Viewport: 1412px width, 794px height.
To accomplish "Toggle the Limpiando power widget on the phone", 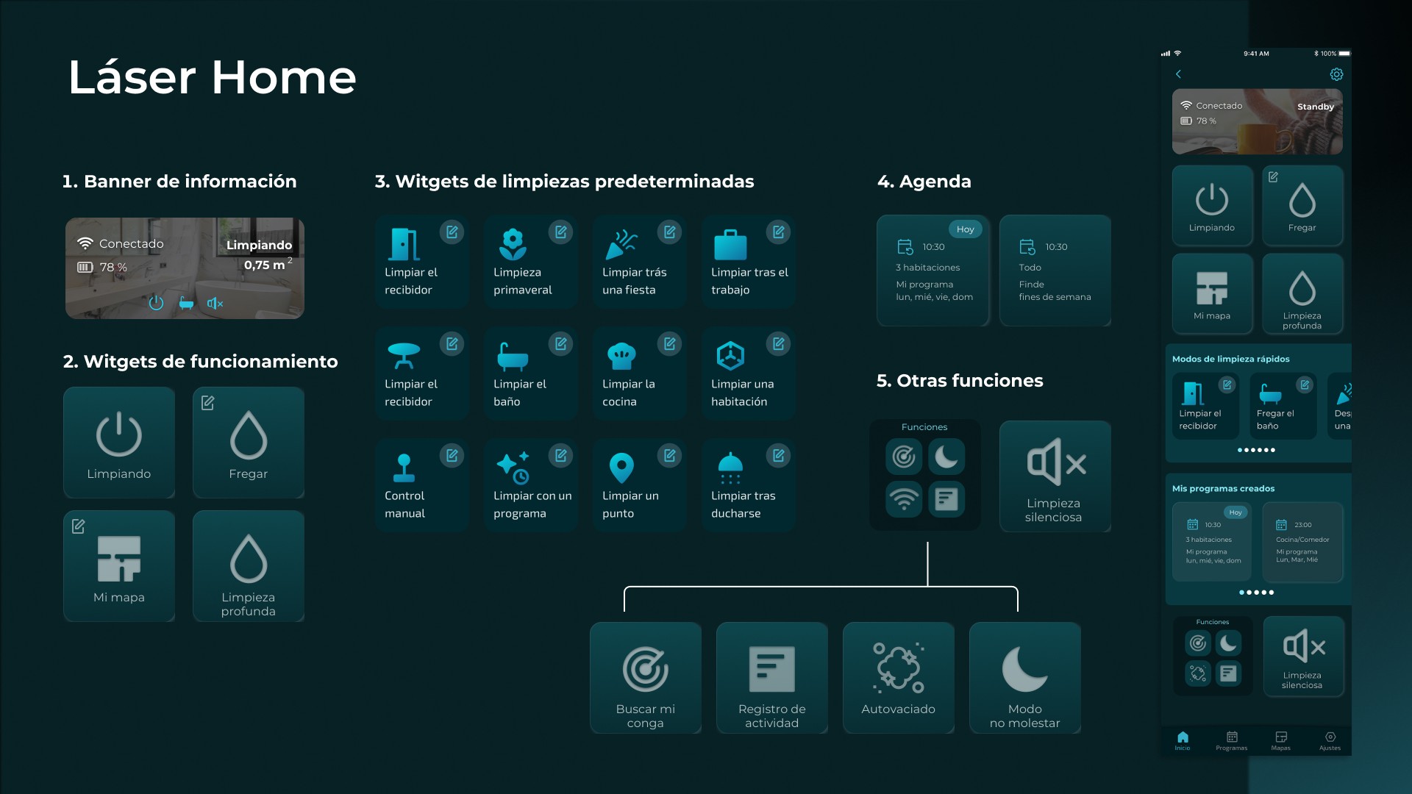I will tap(1212, 205).
